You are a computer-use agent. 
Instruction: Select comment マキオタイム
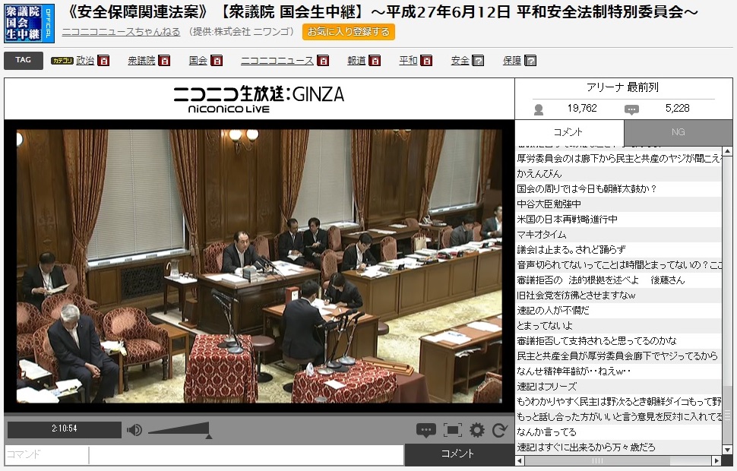(x=618, y=235)
